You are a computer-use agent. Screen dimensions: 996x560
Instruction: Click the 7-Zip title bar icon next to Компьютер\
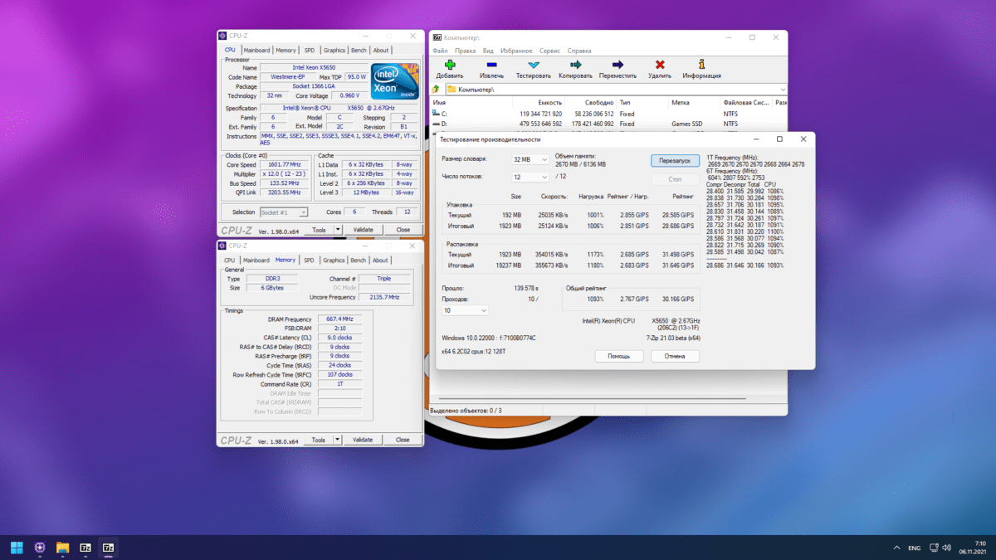[x=437, y=37]
